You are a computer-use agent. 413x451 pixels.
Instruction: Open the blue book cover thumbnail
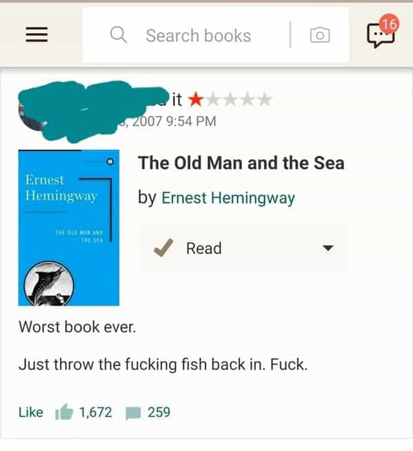click(x=69, y=227)
